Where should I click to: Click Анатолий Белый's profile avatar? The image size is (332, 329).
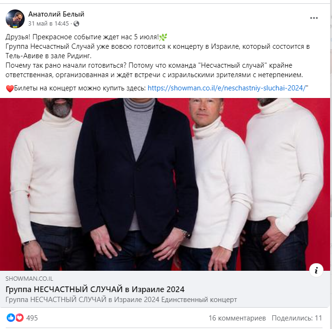(15, 19)
